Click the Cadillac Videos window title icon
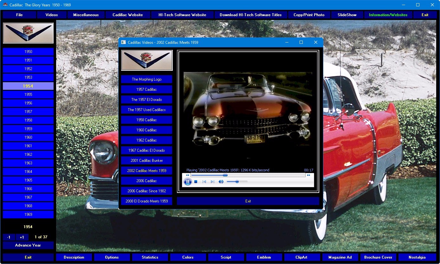Screen dimensions: 440x264 (124, 42)
